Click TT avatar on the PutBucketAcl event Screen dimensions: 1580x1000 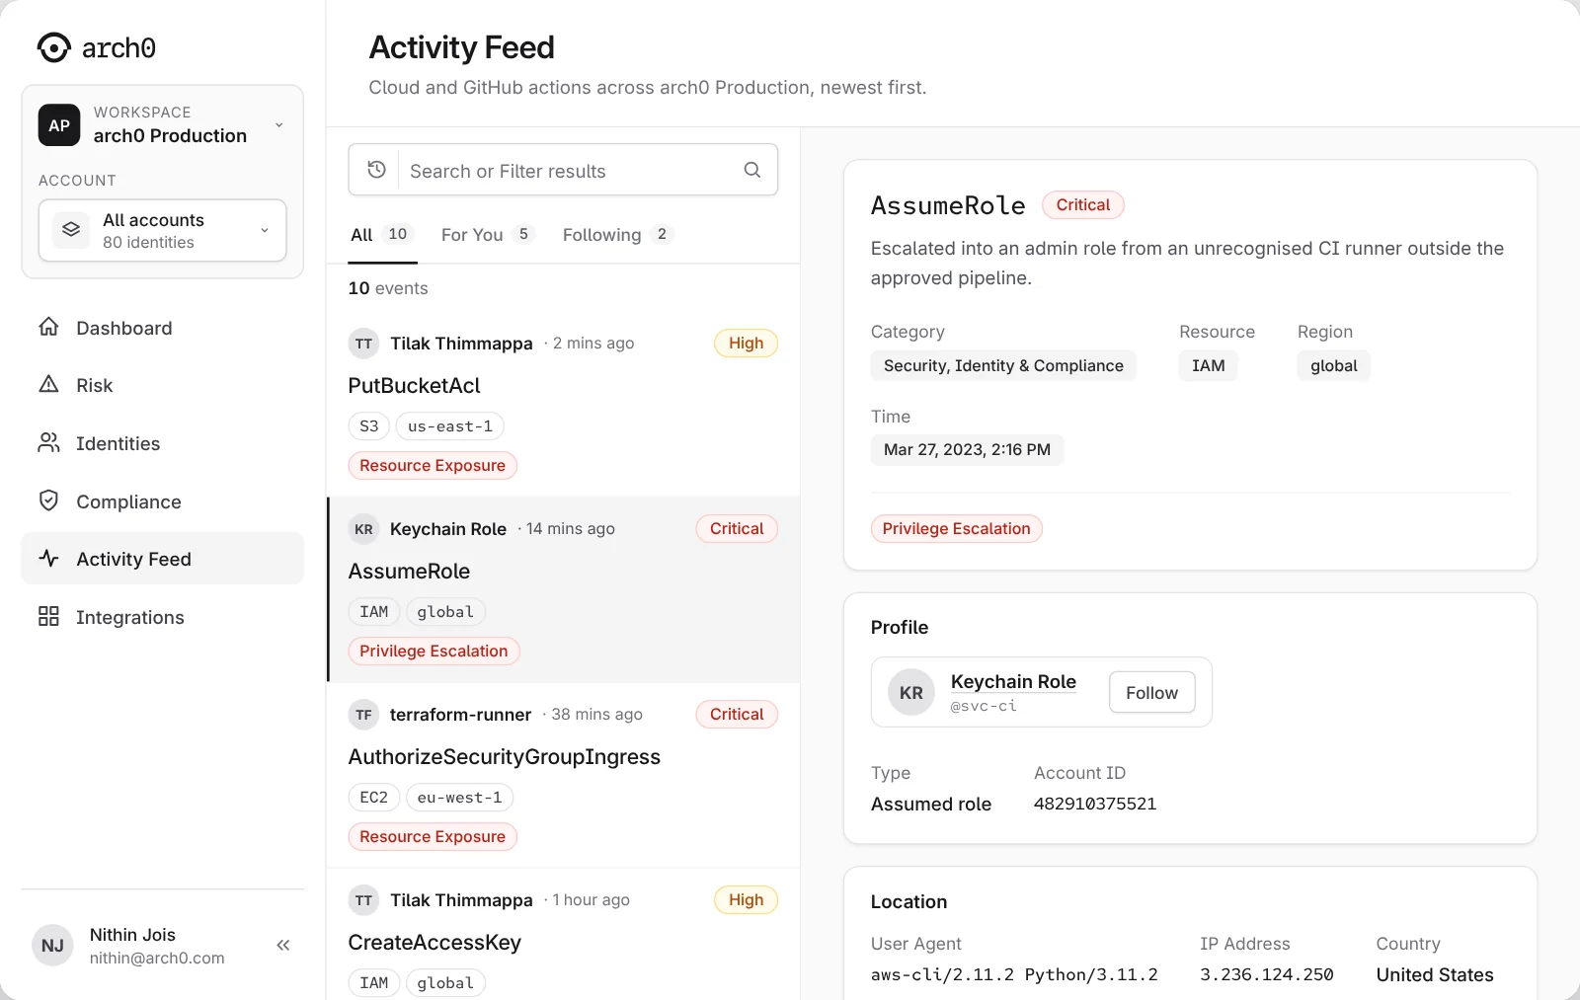(x=364, y=343)
